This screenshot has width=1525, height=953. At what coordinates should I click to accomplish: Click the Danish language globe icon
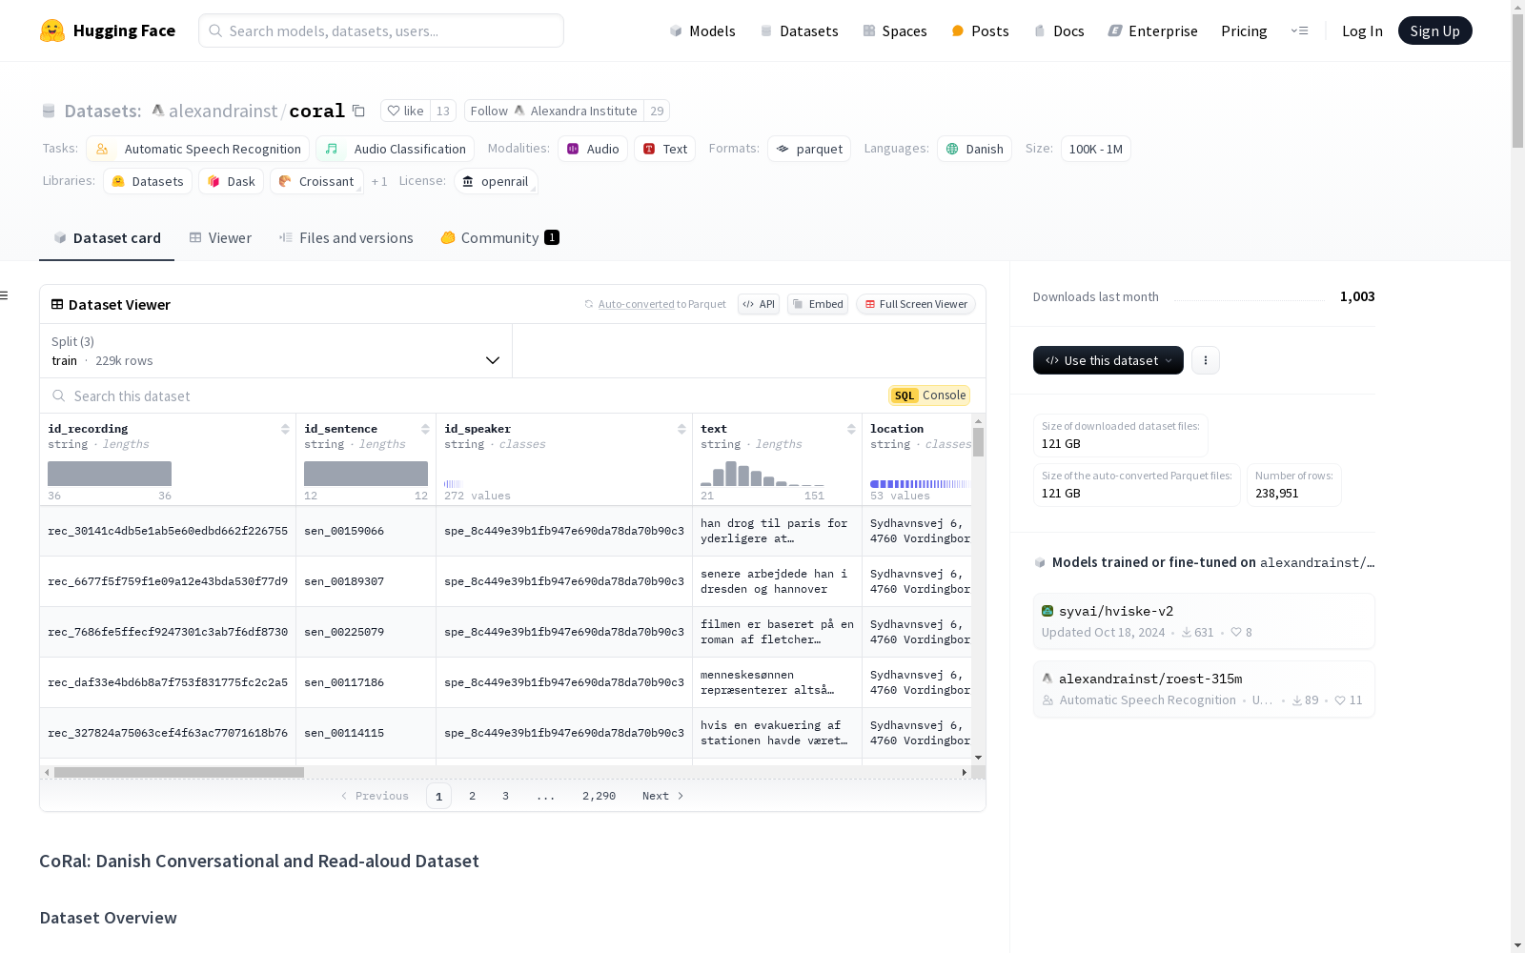tap(952, 149)
